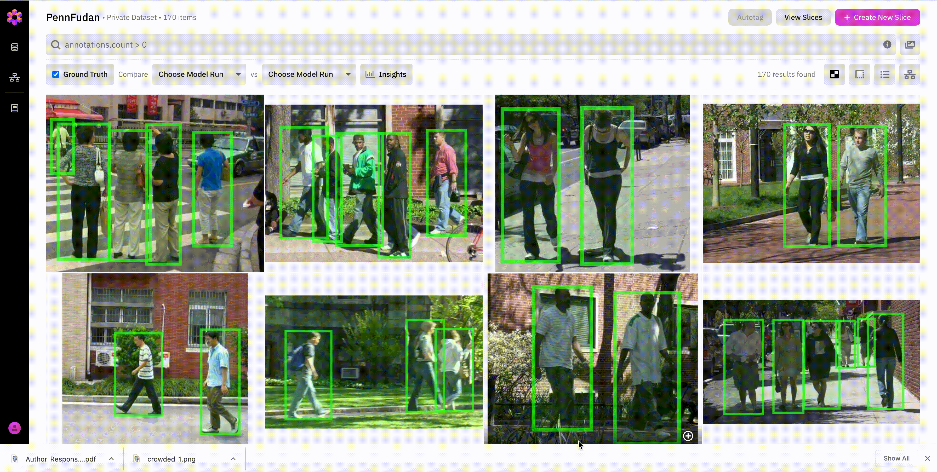Switch to hierarchy view icon

910,74
